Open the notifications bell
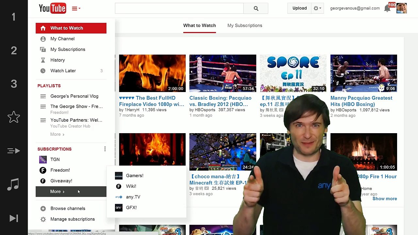 pos(387,8)
